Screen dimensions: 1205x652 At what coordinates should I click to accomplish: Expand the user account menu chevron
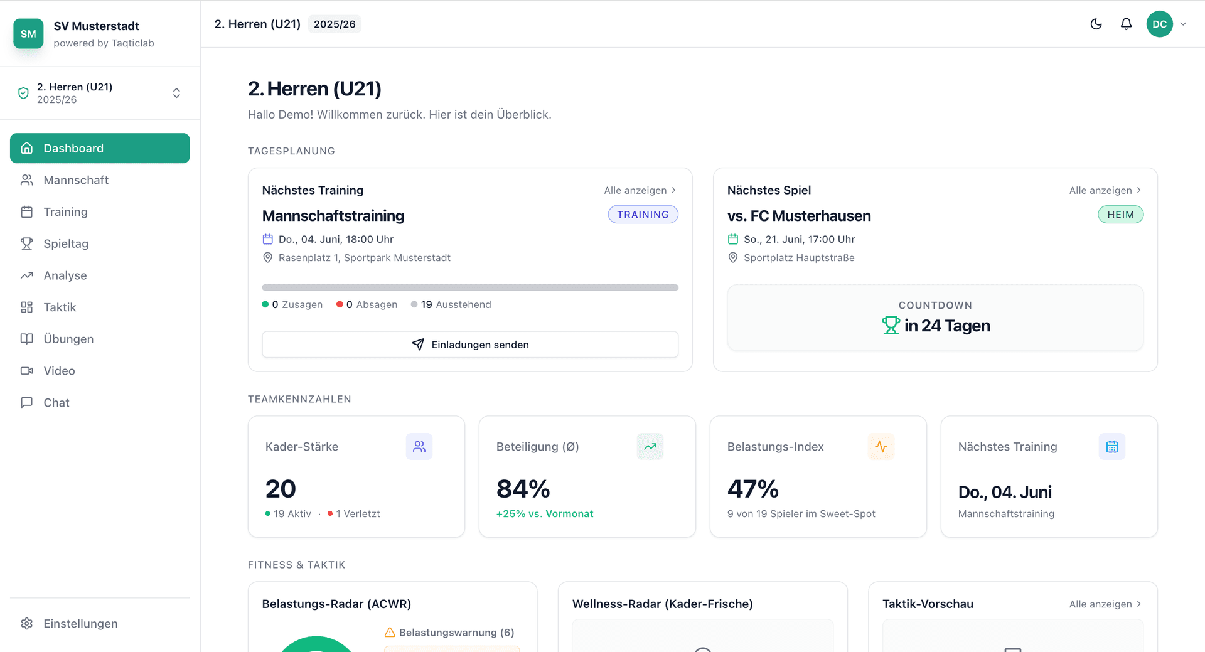[1183, 24]
